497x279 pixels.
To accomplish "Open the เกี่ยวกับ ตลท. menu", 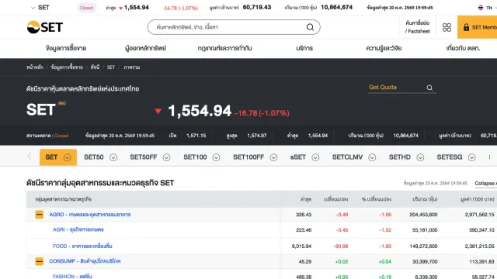I will [x=463, y=48].
